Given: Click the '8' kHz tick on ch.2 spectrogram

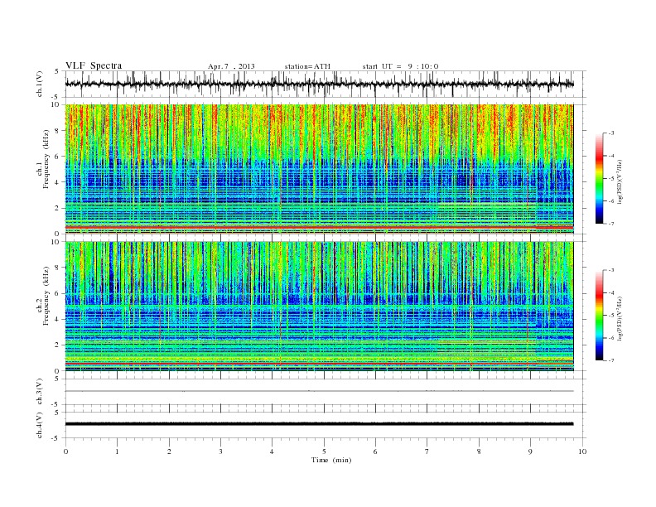Looking at the screenshot, I should point(58,268).
